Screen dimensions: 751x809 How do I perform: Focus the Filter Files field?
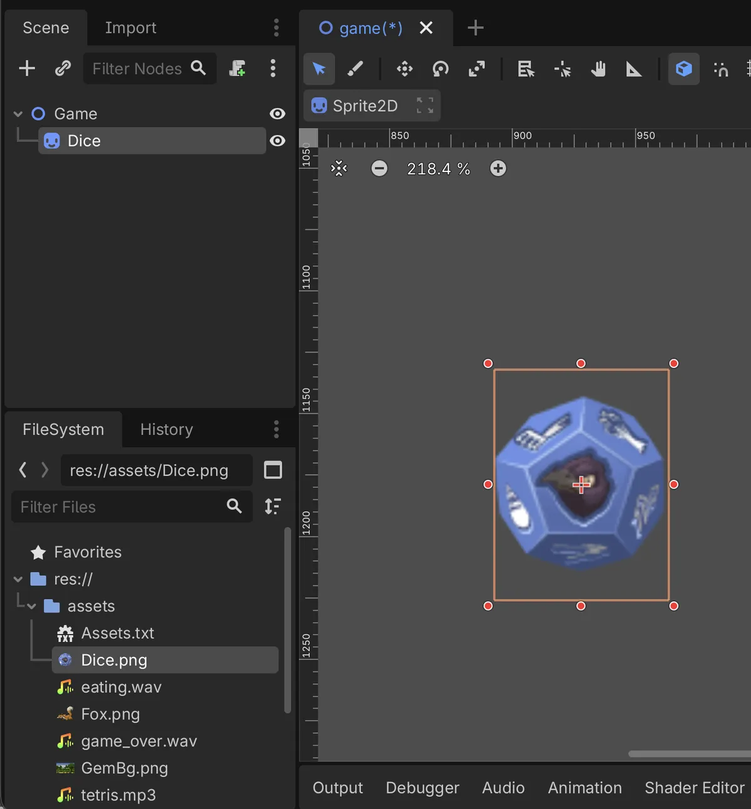pyautogui.click(x=132, y=507)
